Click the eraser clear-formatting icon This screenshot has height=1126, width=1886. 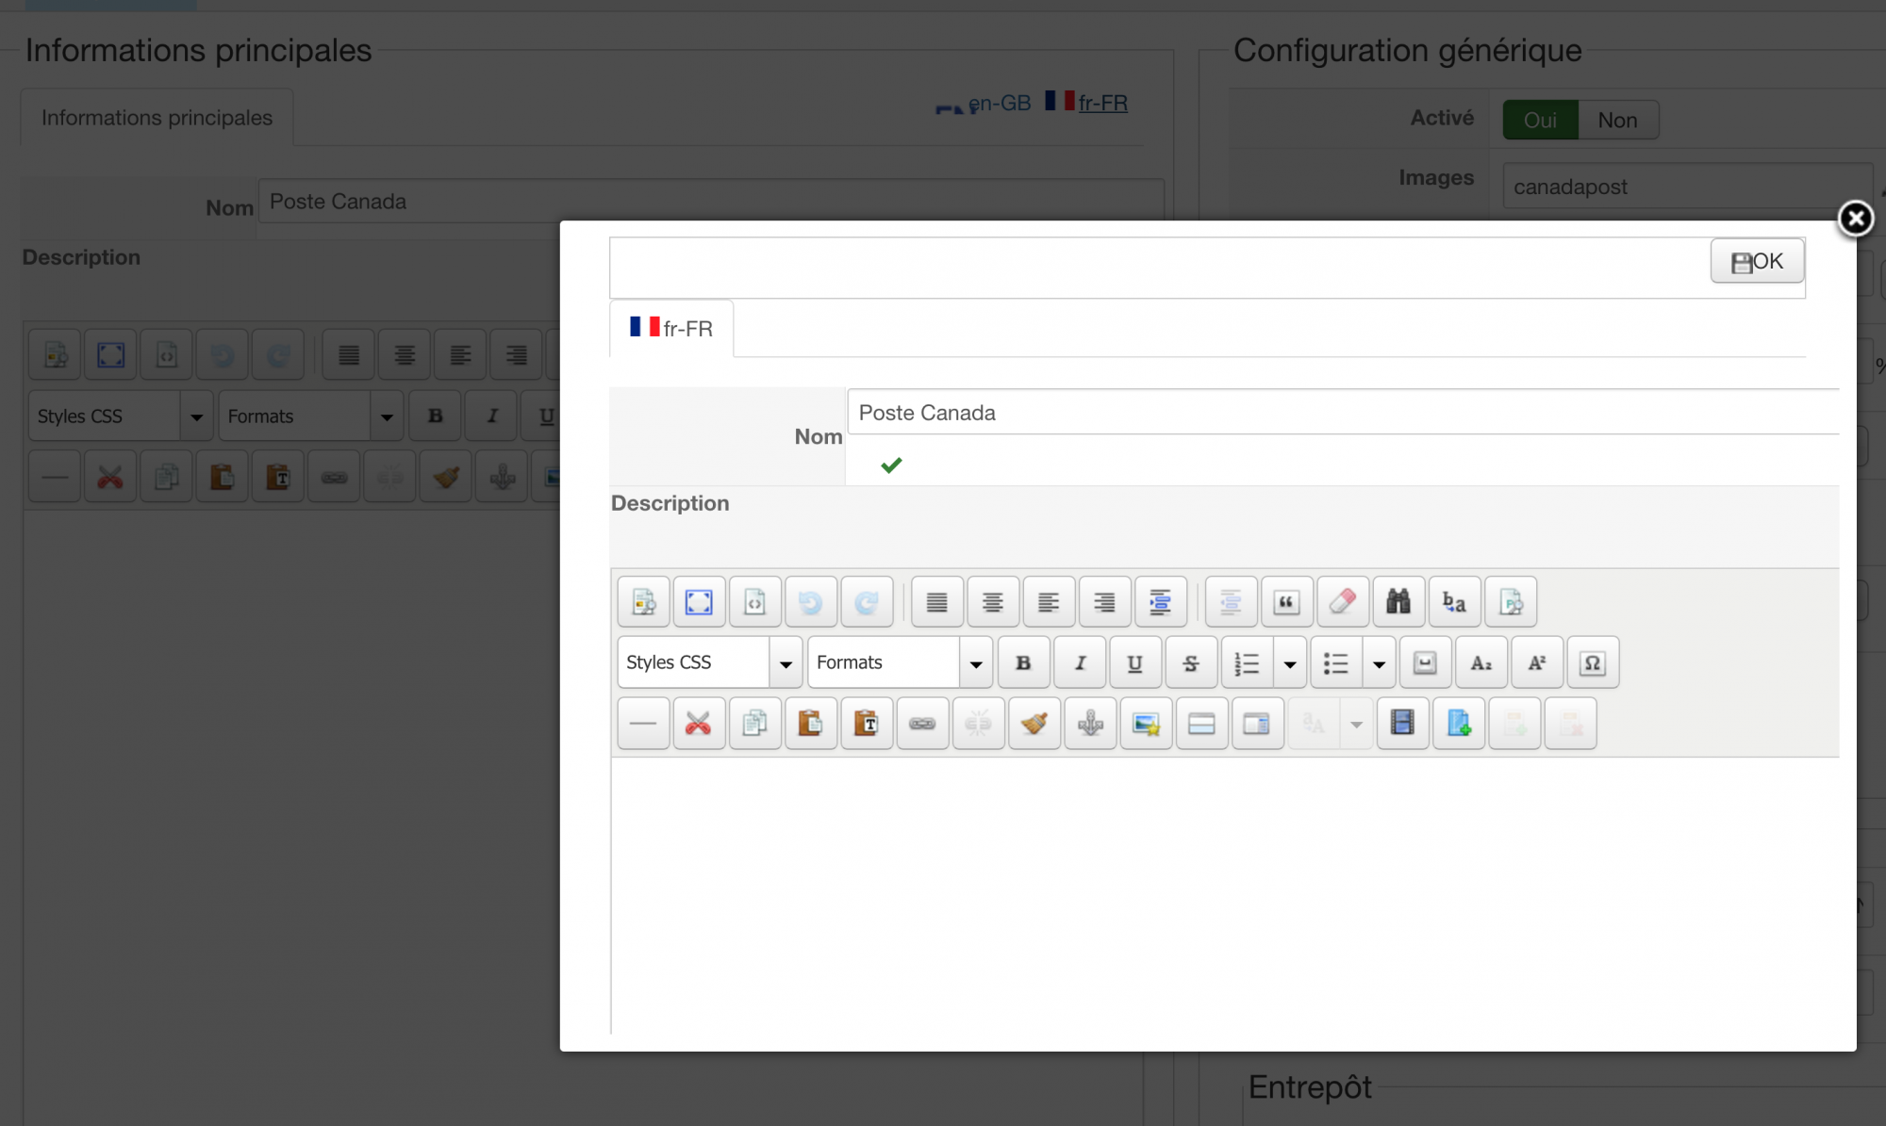[x=1342, y=602]
